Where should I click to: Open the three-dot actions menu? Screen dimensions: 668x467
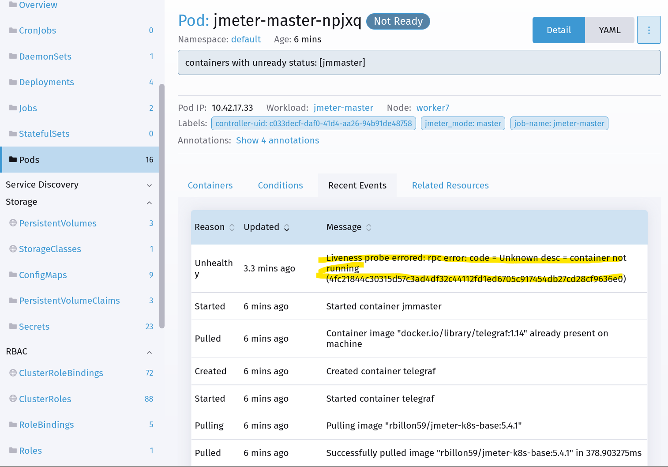(x=649, y=30)
